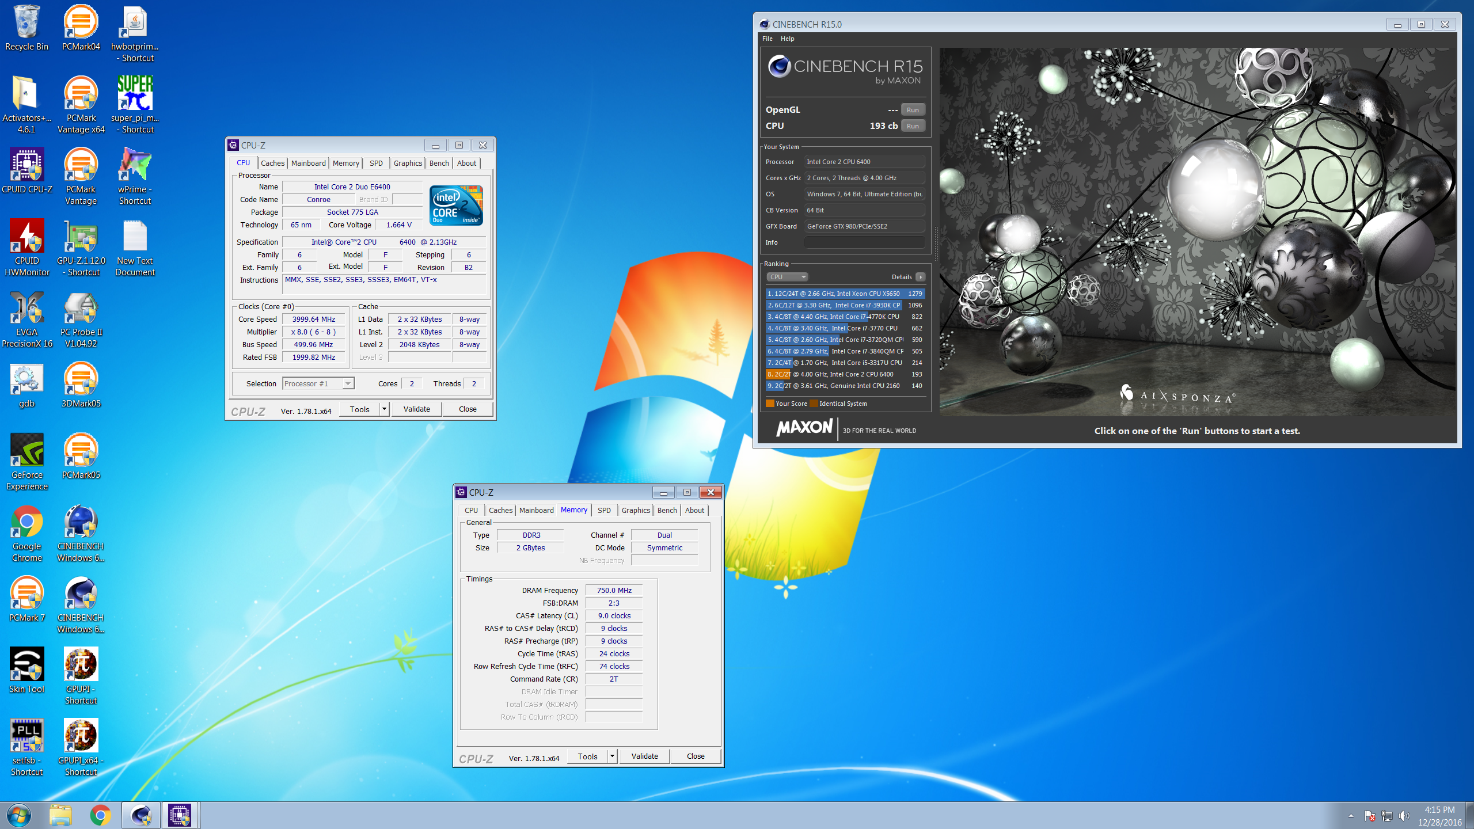Select the Activators+ 4.6.1 folder icon
The image size is (1474, 829).
coord(26,106)
